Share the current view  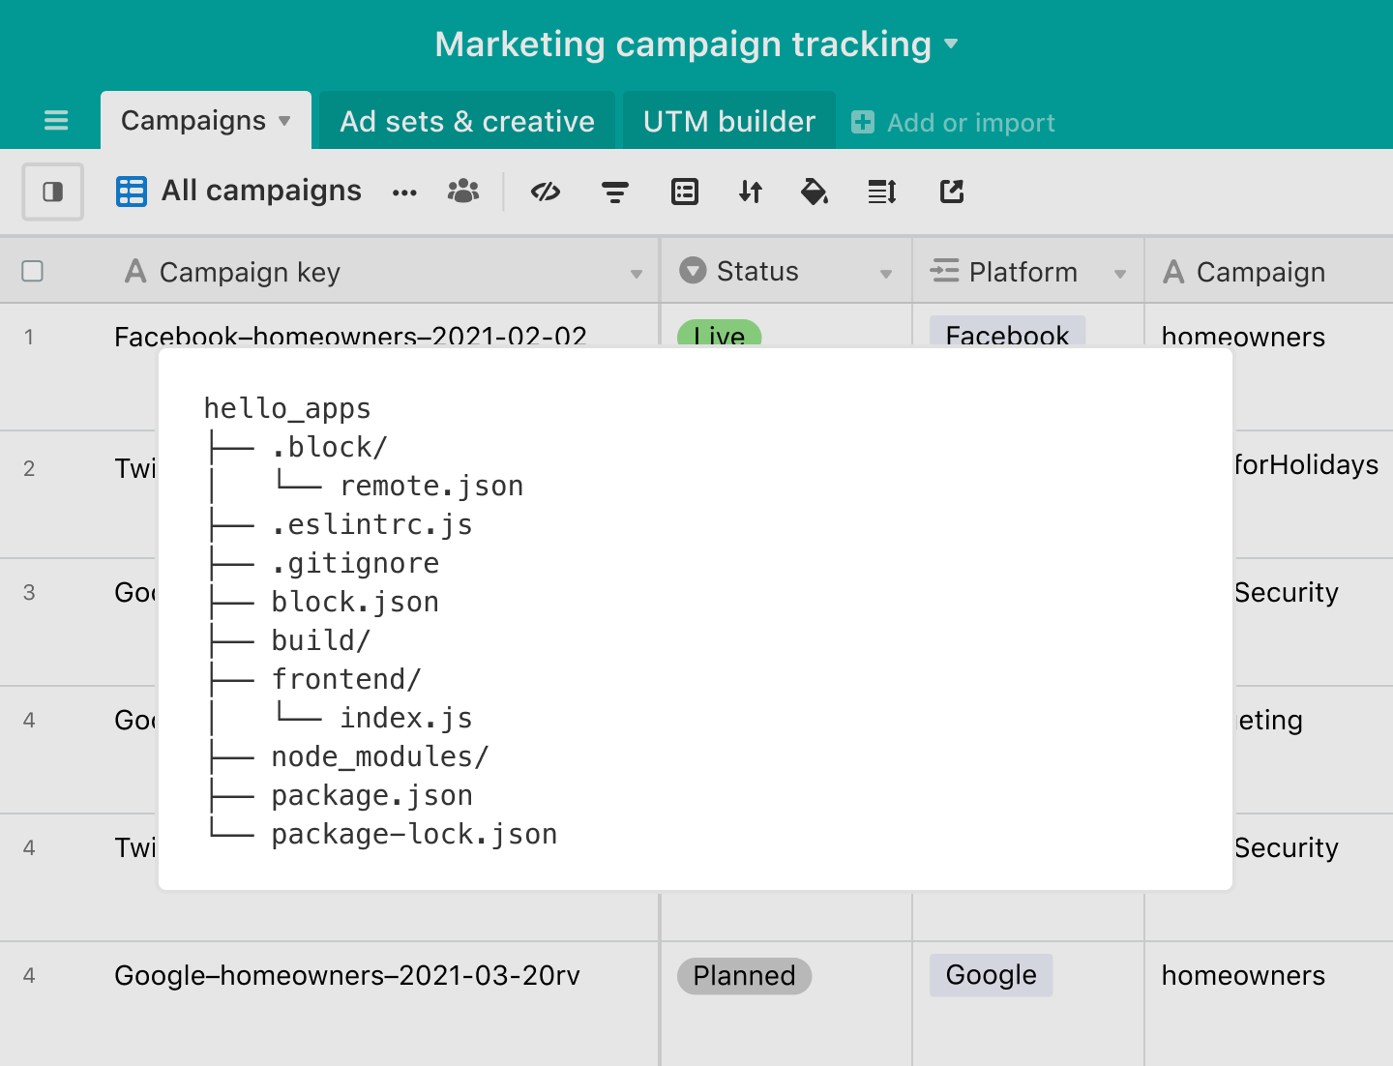[951, 192]
